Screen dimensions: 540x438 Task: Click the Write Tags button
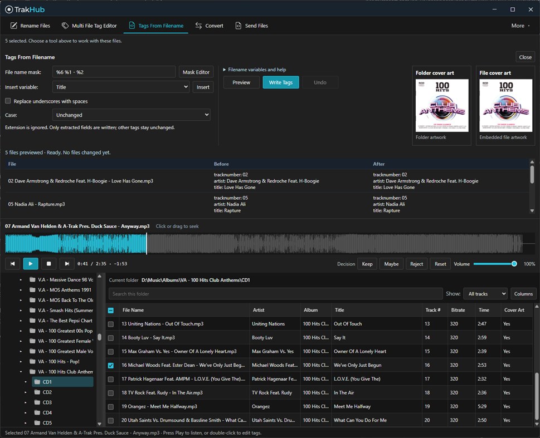click(x=281, y=82)
